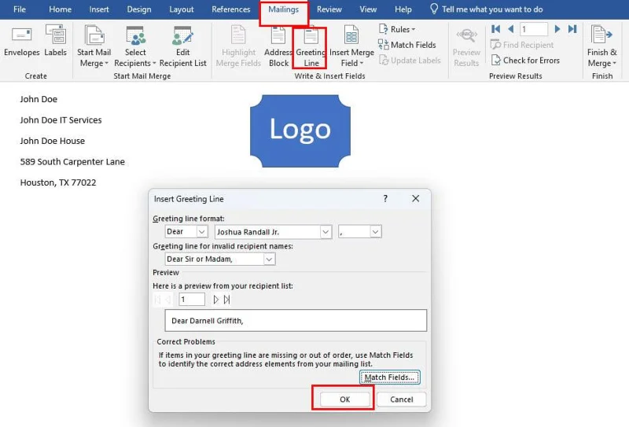Show first recipient in dialog preview
The height and width of the screenshot is (427, 629).
coord(158,300)
